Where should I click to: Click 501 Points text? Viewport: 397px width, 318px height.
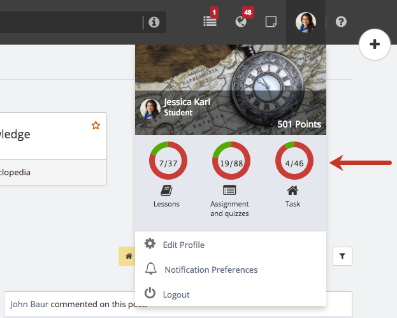299,124
